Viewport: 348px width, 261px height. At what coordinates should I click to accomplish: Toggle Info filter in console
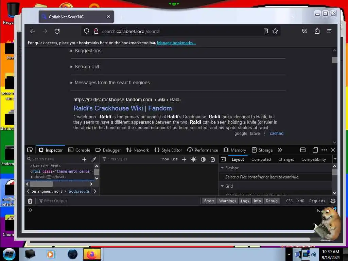(x=257, y=201)
